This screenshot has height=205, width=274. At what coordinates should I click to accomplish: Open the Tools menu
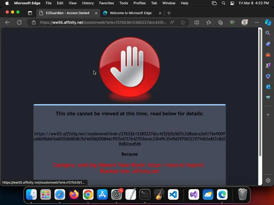124,3
